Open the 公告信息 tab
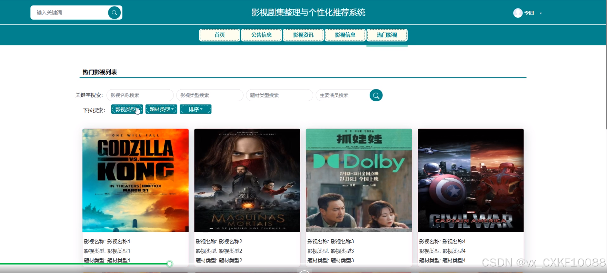 pos(262,35)
